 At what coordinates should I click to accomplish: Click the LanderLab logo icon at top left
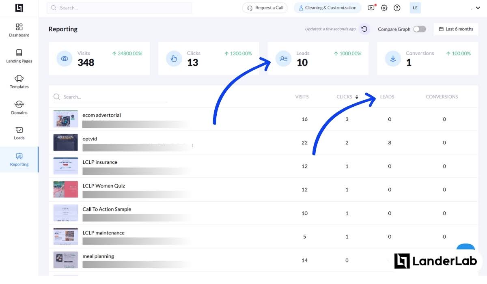click(19, 8)
